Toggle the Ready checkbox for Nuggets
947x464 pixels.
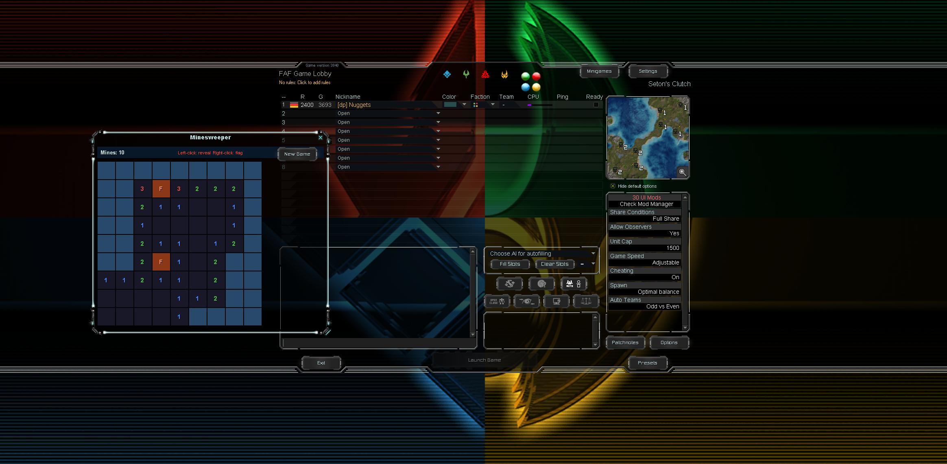pyautogui.click(x=596, y=105)
